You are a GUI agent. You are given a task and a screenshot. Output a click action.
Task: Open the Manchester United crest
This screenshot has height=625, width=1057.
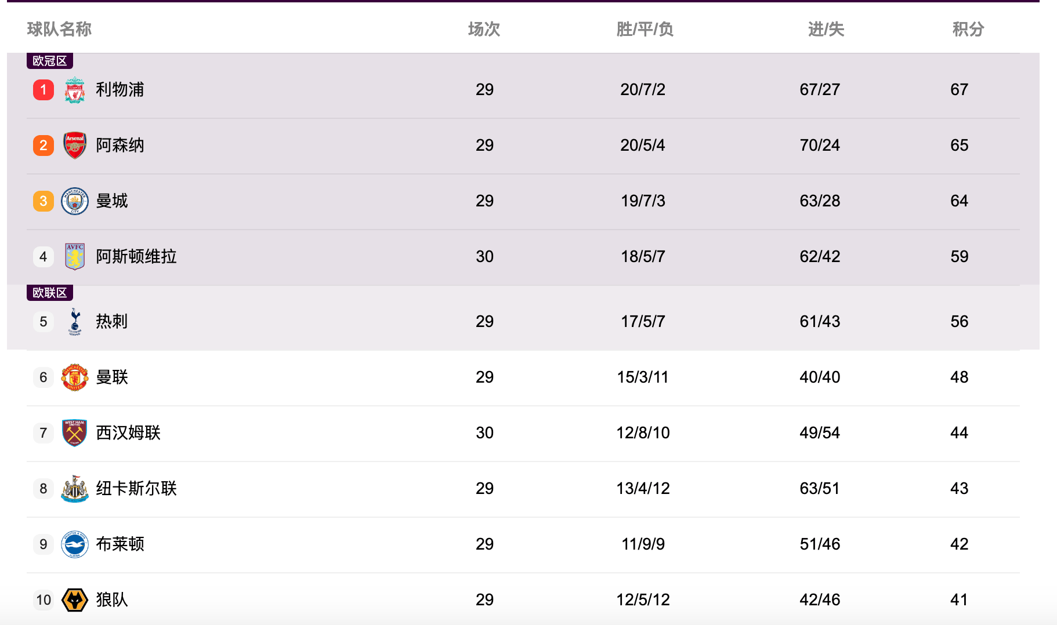pyautogui.click(x=75, y=377)
